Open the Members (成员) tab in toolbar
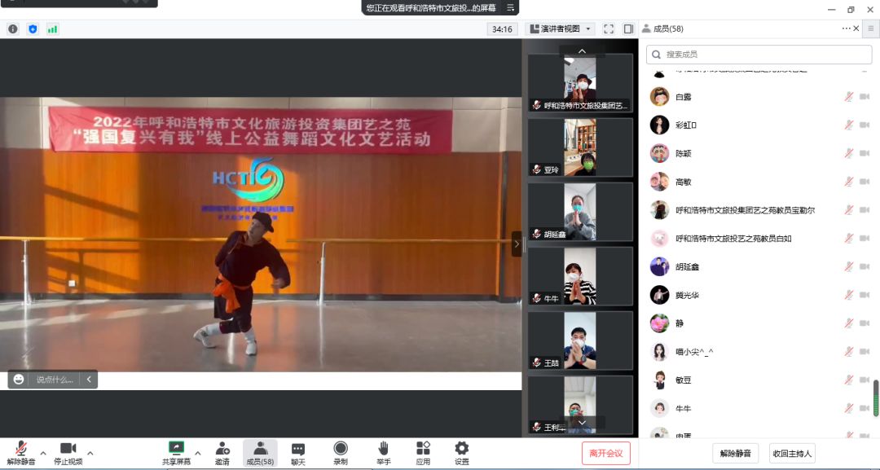The image size is (880, 470). (x=260, y=453)
